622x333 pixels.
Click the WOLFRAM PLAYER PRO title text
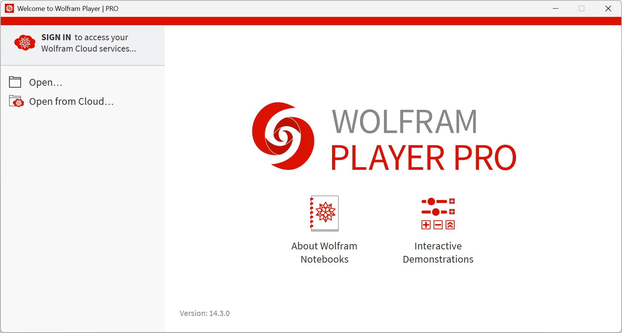click(x=423, y=140)
